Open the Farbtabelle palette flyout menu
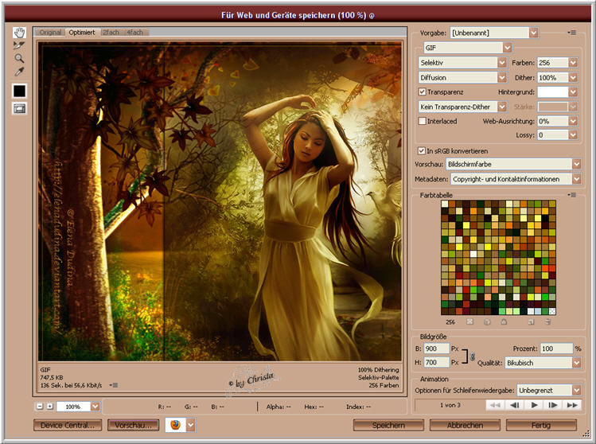 (x=571, y=195)
